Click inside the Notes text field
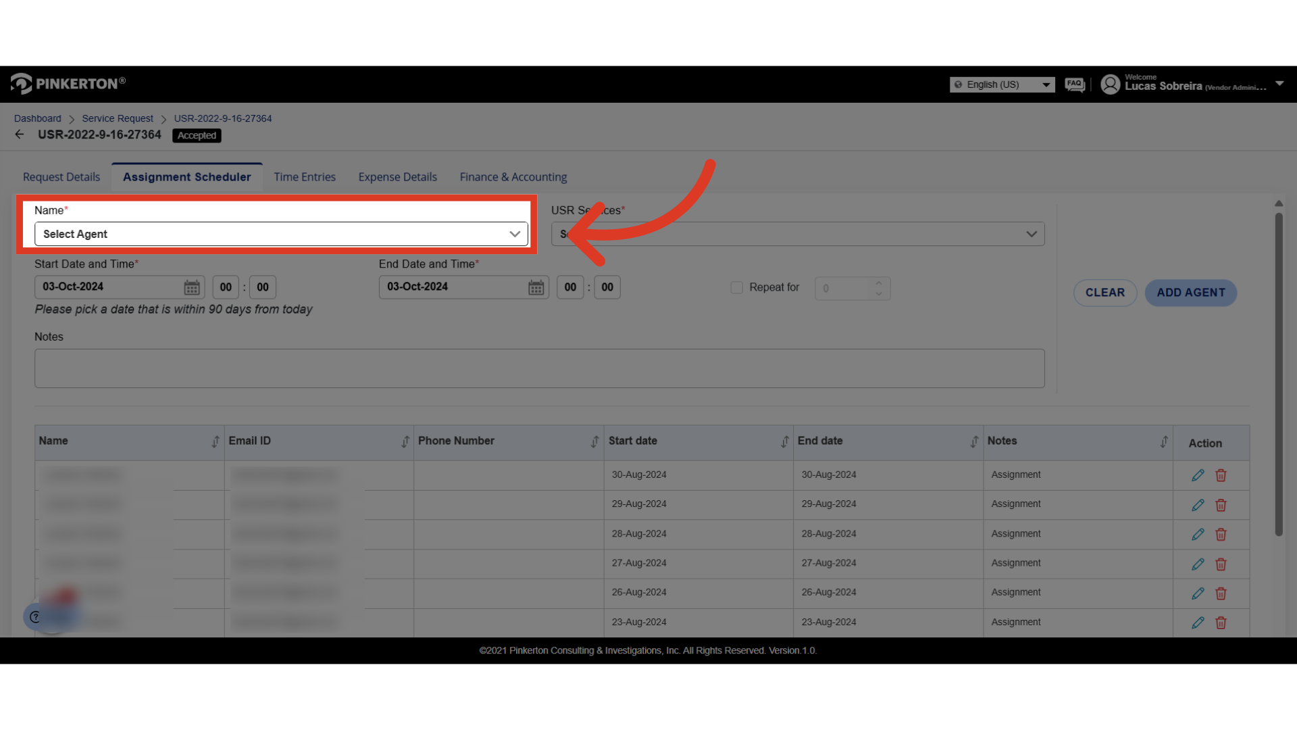The height and width of the screenshot is (730, 1297). [x=539, y=368]
